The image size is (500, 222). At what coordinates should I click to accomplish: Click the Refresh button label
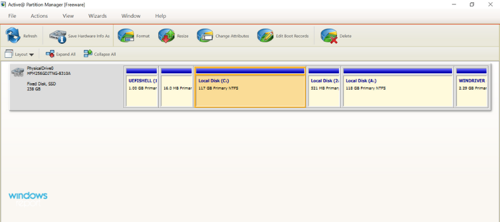[31, 36]
